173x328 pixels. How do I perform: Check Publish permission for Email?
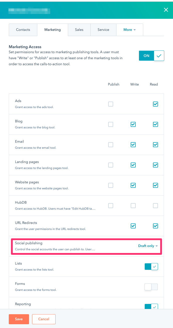[x=111, y=145]
